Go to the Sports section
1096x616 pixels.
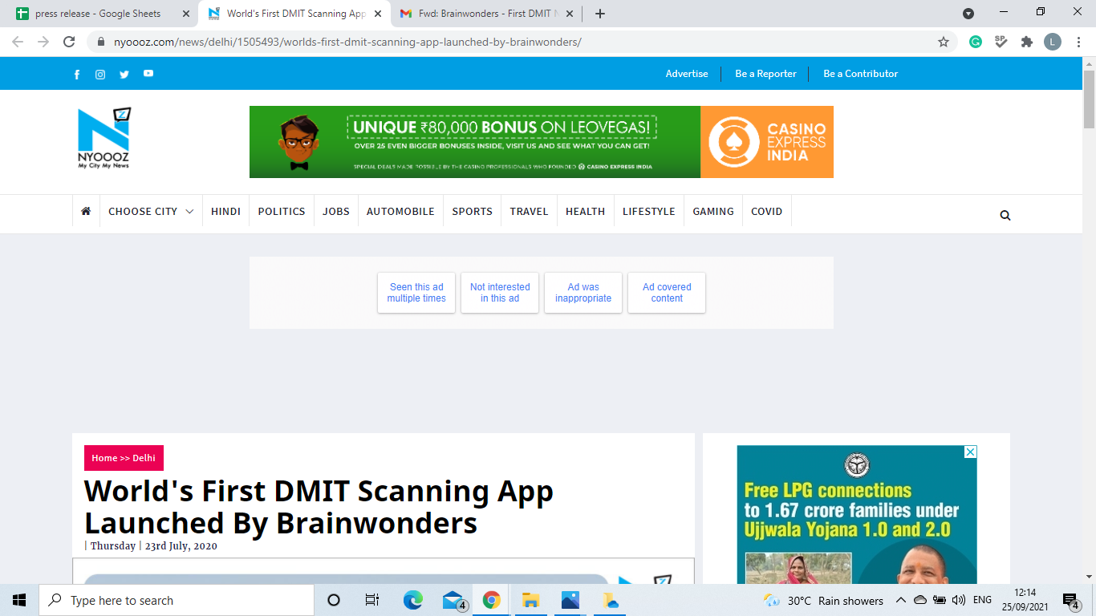[473, 211]
